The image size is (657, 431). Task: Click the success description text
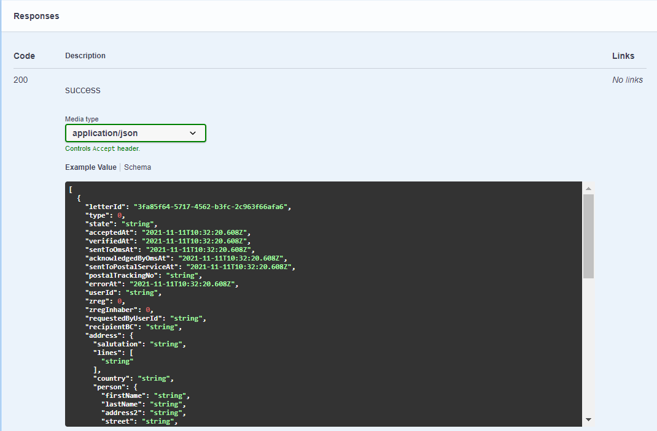click(83, 90)
